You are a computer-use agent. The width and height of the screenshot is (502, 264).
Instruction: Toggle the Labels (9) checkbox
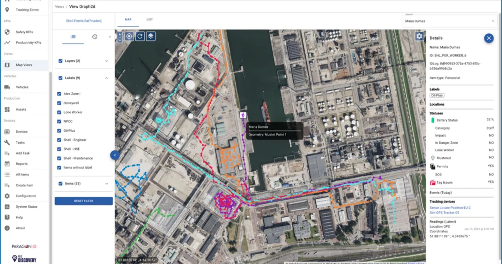pyautogui.click(x=60, y=78)
